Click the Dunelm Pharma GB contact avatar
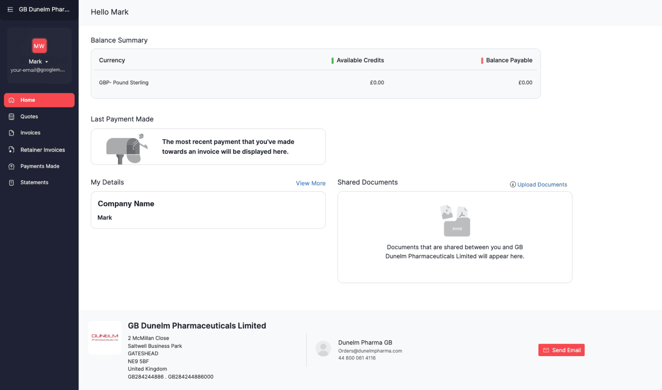The image size is (662, 390). tap(323, 349)
